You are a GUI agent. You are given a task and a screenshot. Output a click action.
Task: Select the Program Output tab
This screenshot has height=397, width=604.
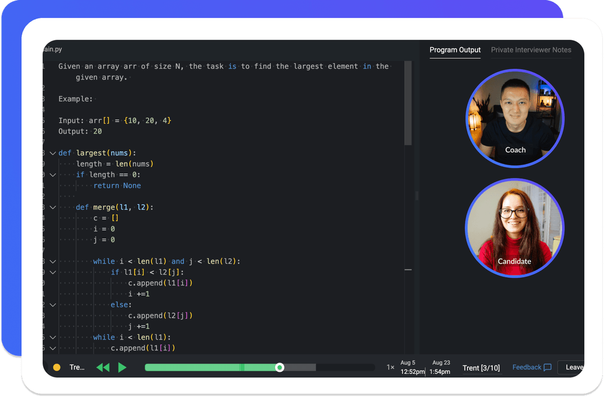pyautogui.click(x=455, y=50)
